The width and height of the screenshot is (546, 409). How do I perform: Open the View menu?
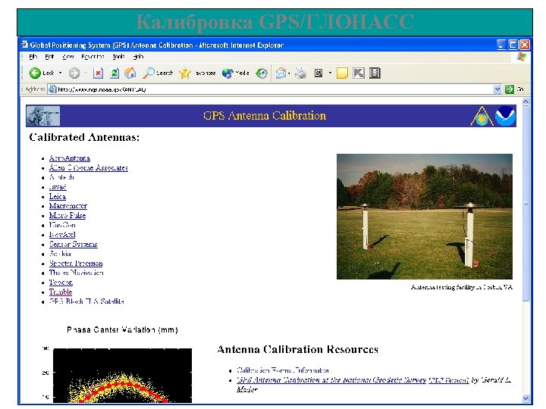[x=68, y=57]
